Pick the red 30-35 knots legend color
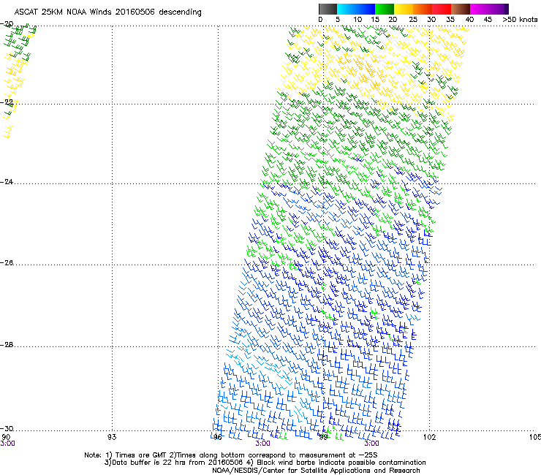Viewport: 541px width, 475px height. click(442, 9)
